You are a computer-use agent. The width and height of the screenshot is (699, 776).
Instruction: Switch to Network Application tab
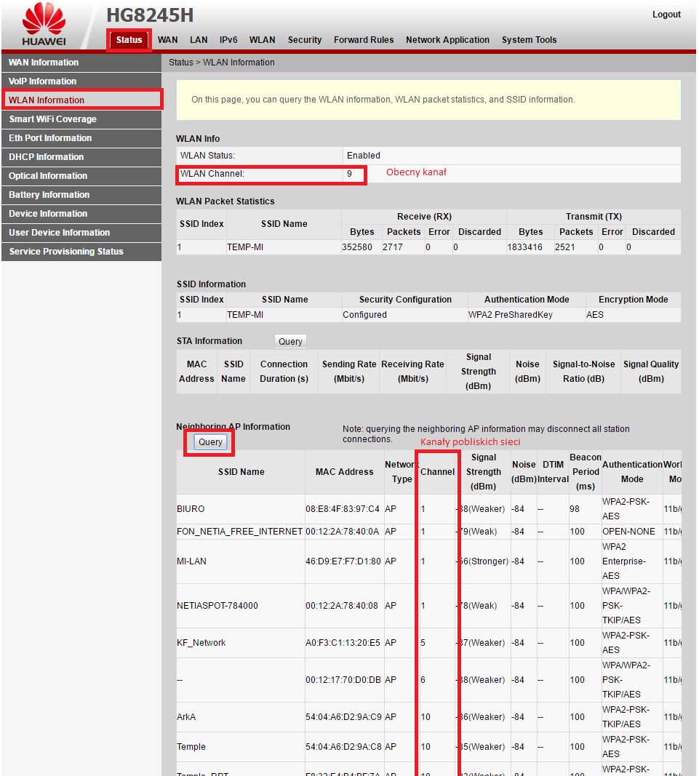[447, 40]
